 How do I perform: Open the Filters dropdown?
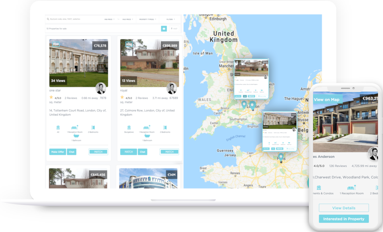click(170, 19)
